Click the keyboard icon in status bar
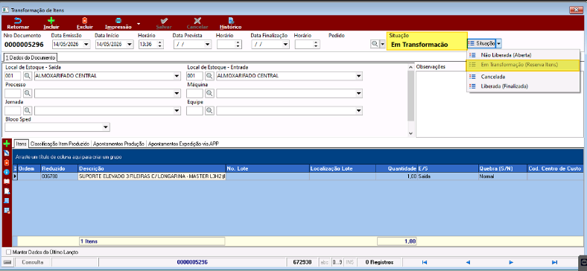The height and width of the screenshot is (271, 587). (x=8, y=262)
